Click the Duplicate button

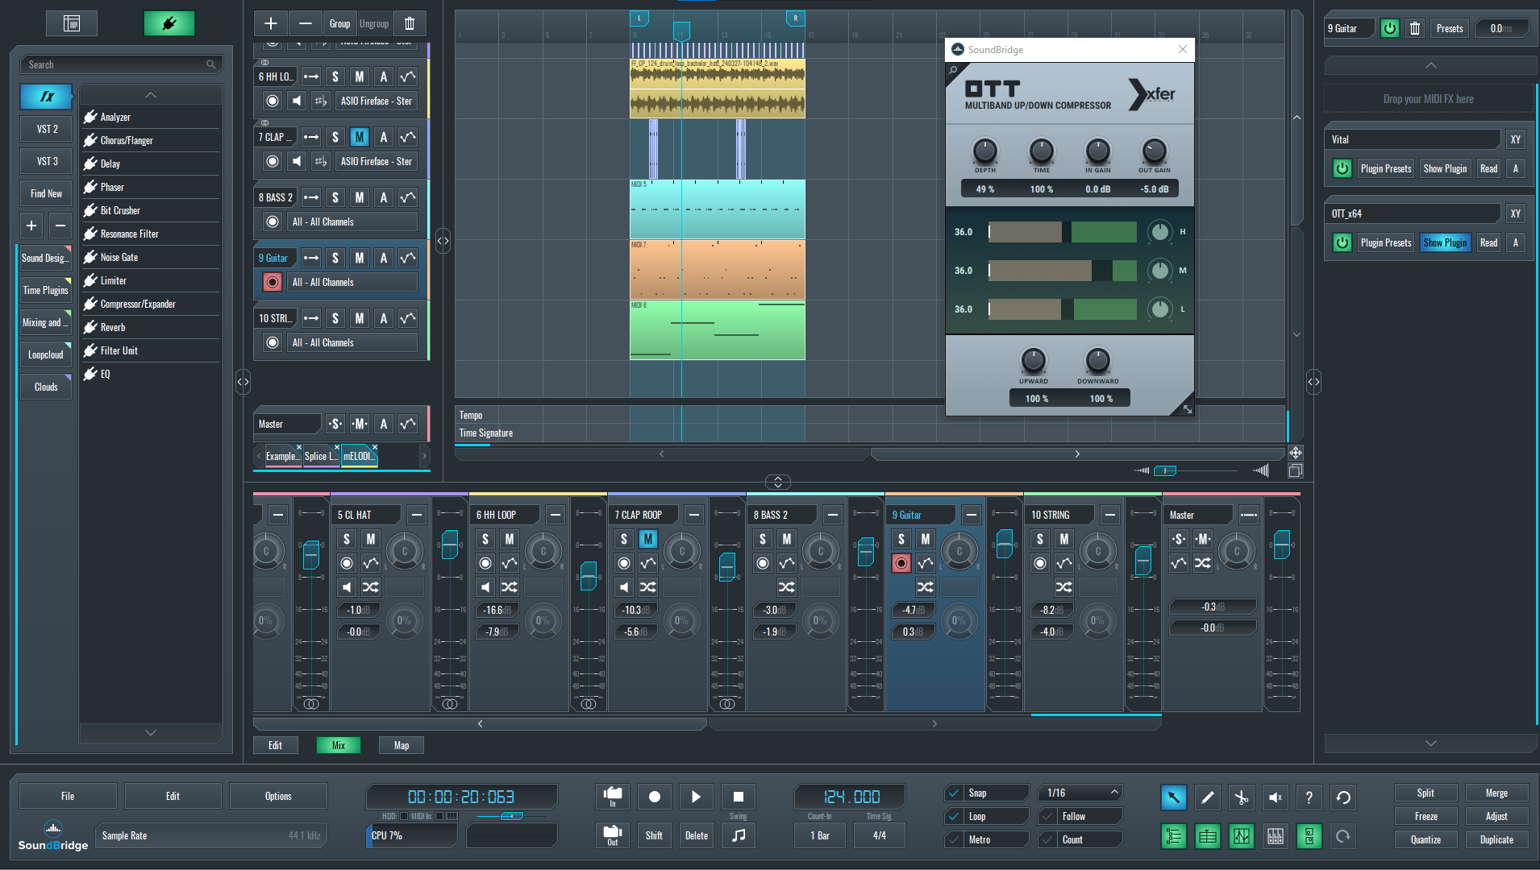(1496, 839)
